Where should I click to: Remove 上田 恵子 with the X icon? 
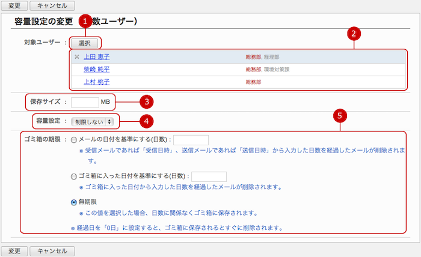tap(76, 57)
